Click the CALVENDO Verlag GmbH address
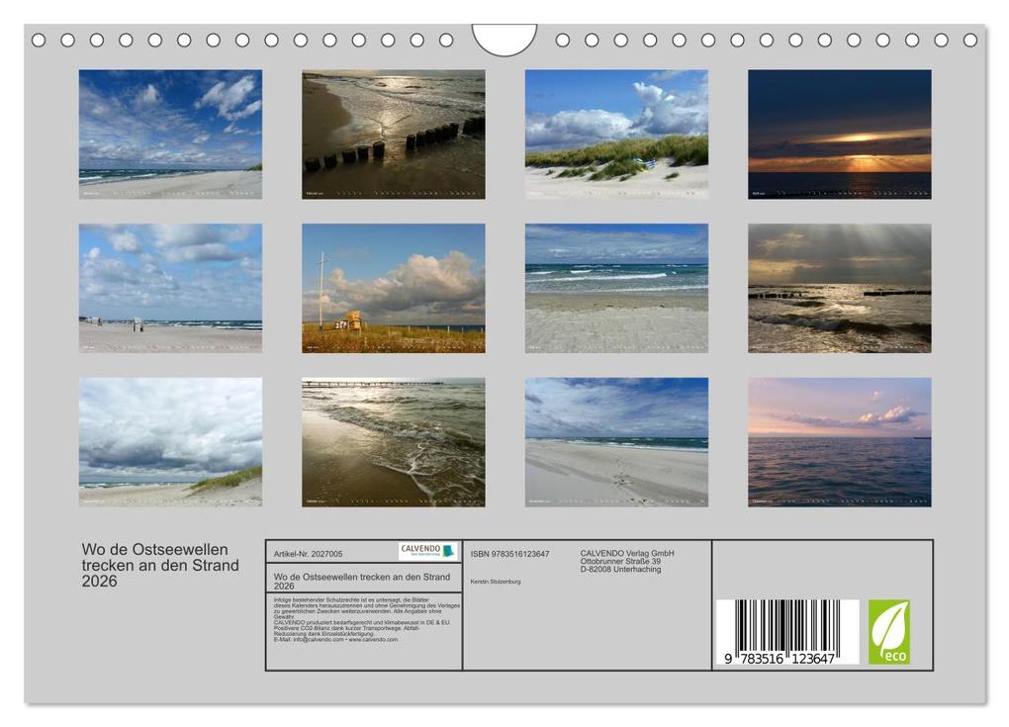The image size is (1009, 727). tap(627, 561)
